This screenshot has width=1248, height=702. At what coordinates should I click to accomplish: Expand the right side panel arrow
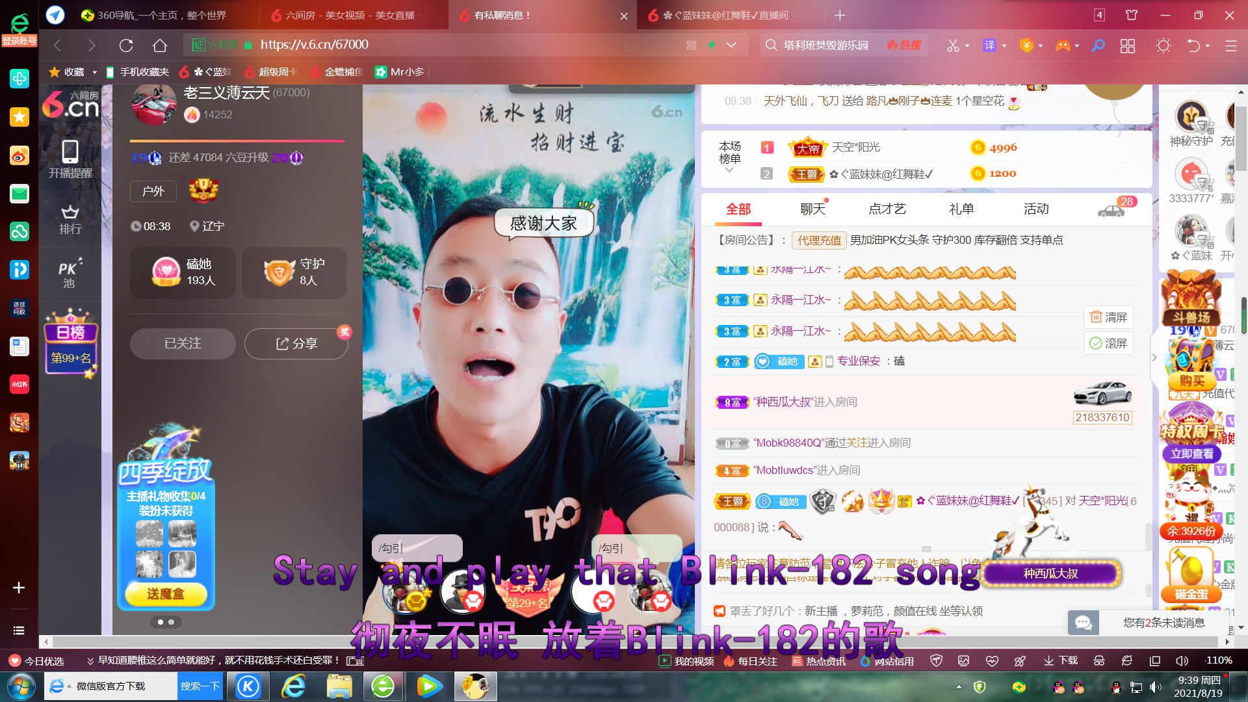tap(1154, 357)
